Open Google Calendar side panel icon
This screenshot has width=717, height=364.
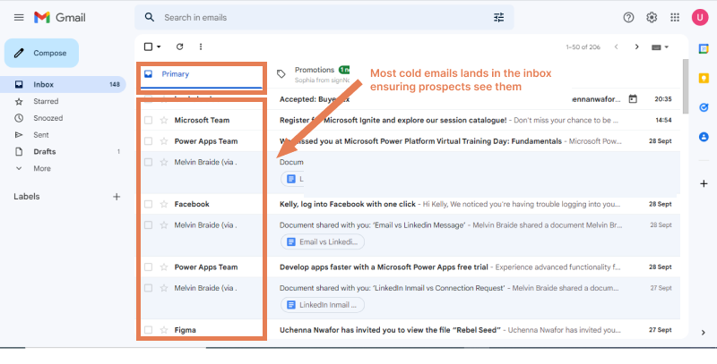click(x=704, y=49)
